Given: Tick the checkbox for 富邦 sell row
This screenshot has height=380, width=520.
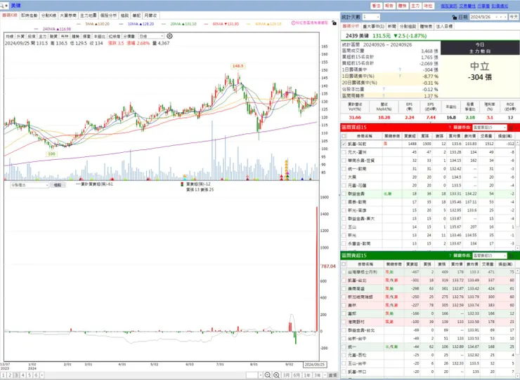Looking at the screenshot, I should [344, 313].
